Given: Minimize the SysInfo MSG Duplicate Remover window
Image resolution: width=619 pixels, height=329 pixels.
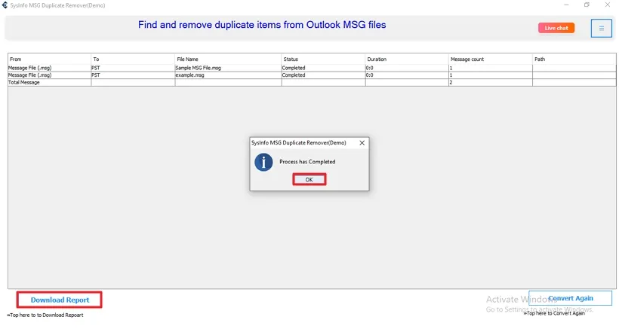Looking at the screenshot, I should click(x=566, y=5).
